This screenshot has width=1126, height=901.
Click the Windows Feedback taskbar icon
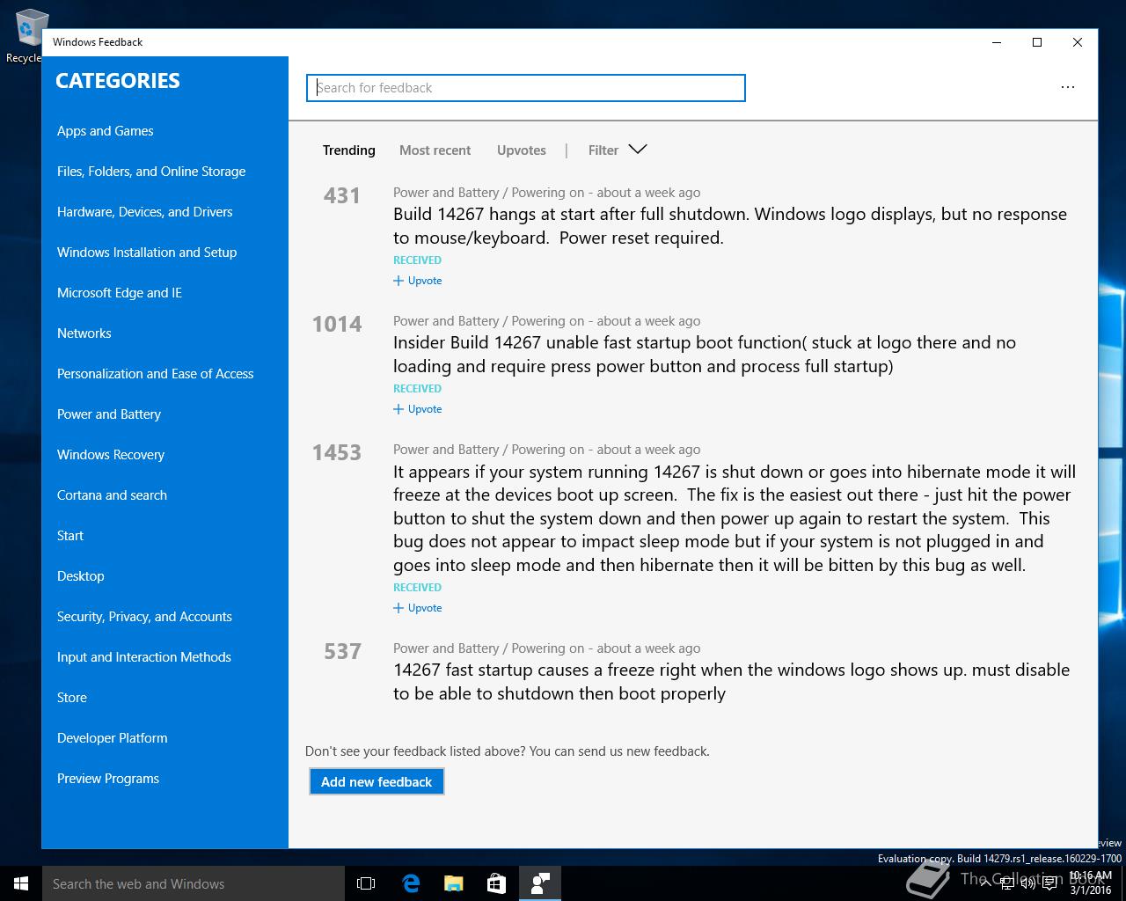coord(540,883)
